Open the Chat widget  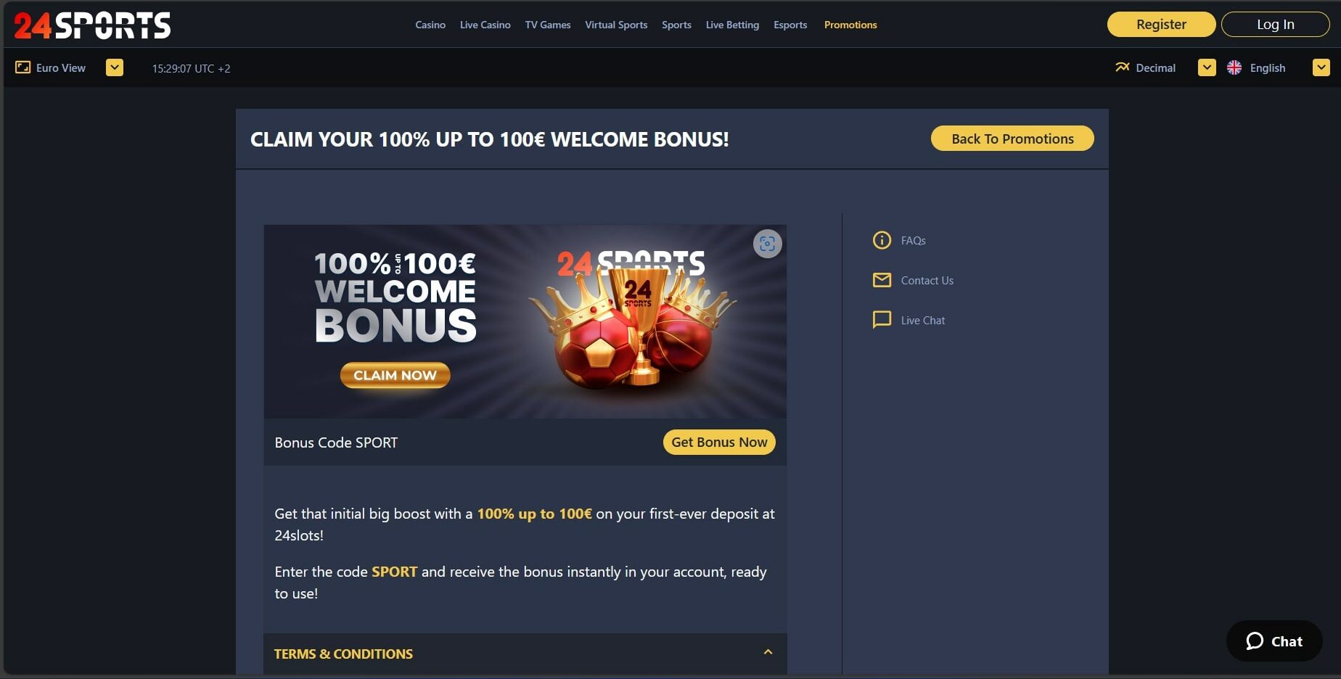[1274, 641]
